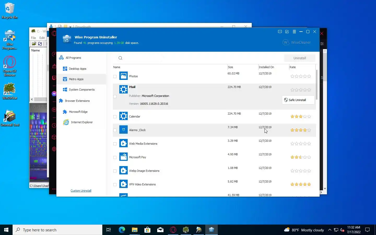Screen dimensions: 376x235
Task: Check the Web Media Extensions checkbox
Action: [115, 144]
